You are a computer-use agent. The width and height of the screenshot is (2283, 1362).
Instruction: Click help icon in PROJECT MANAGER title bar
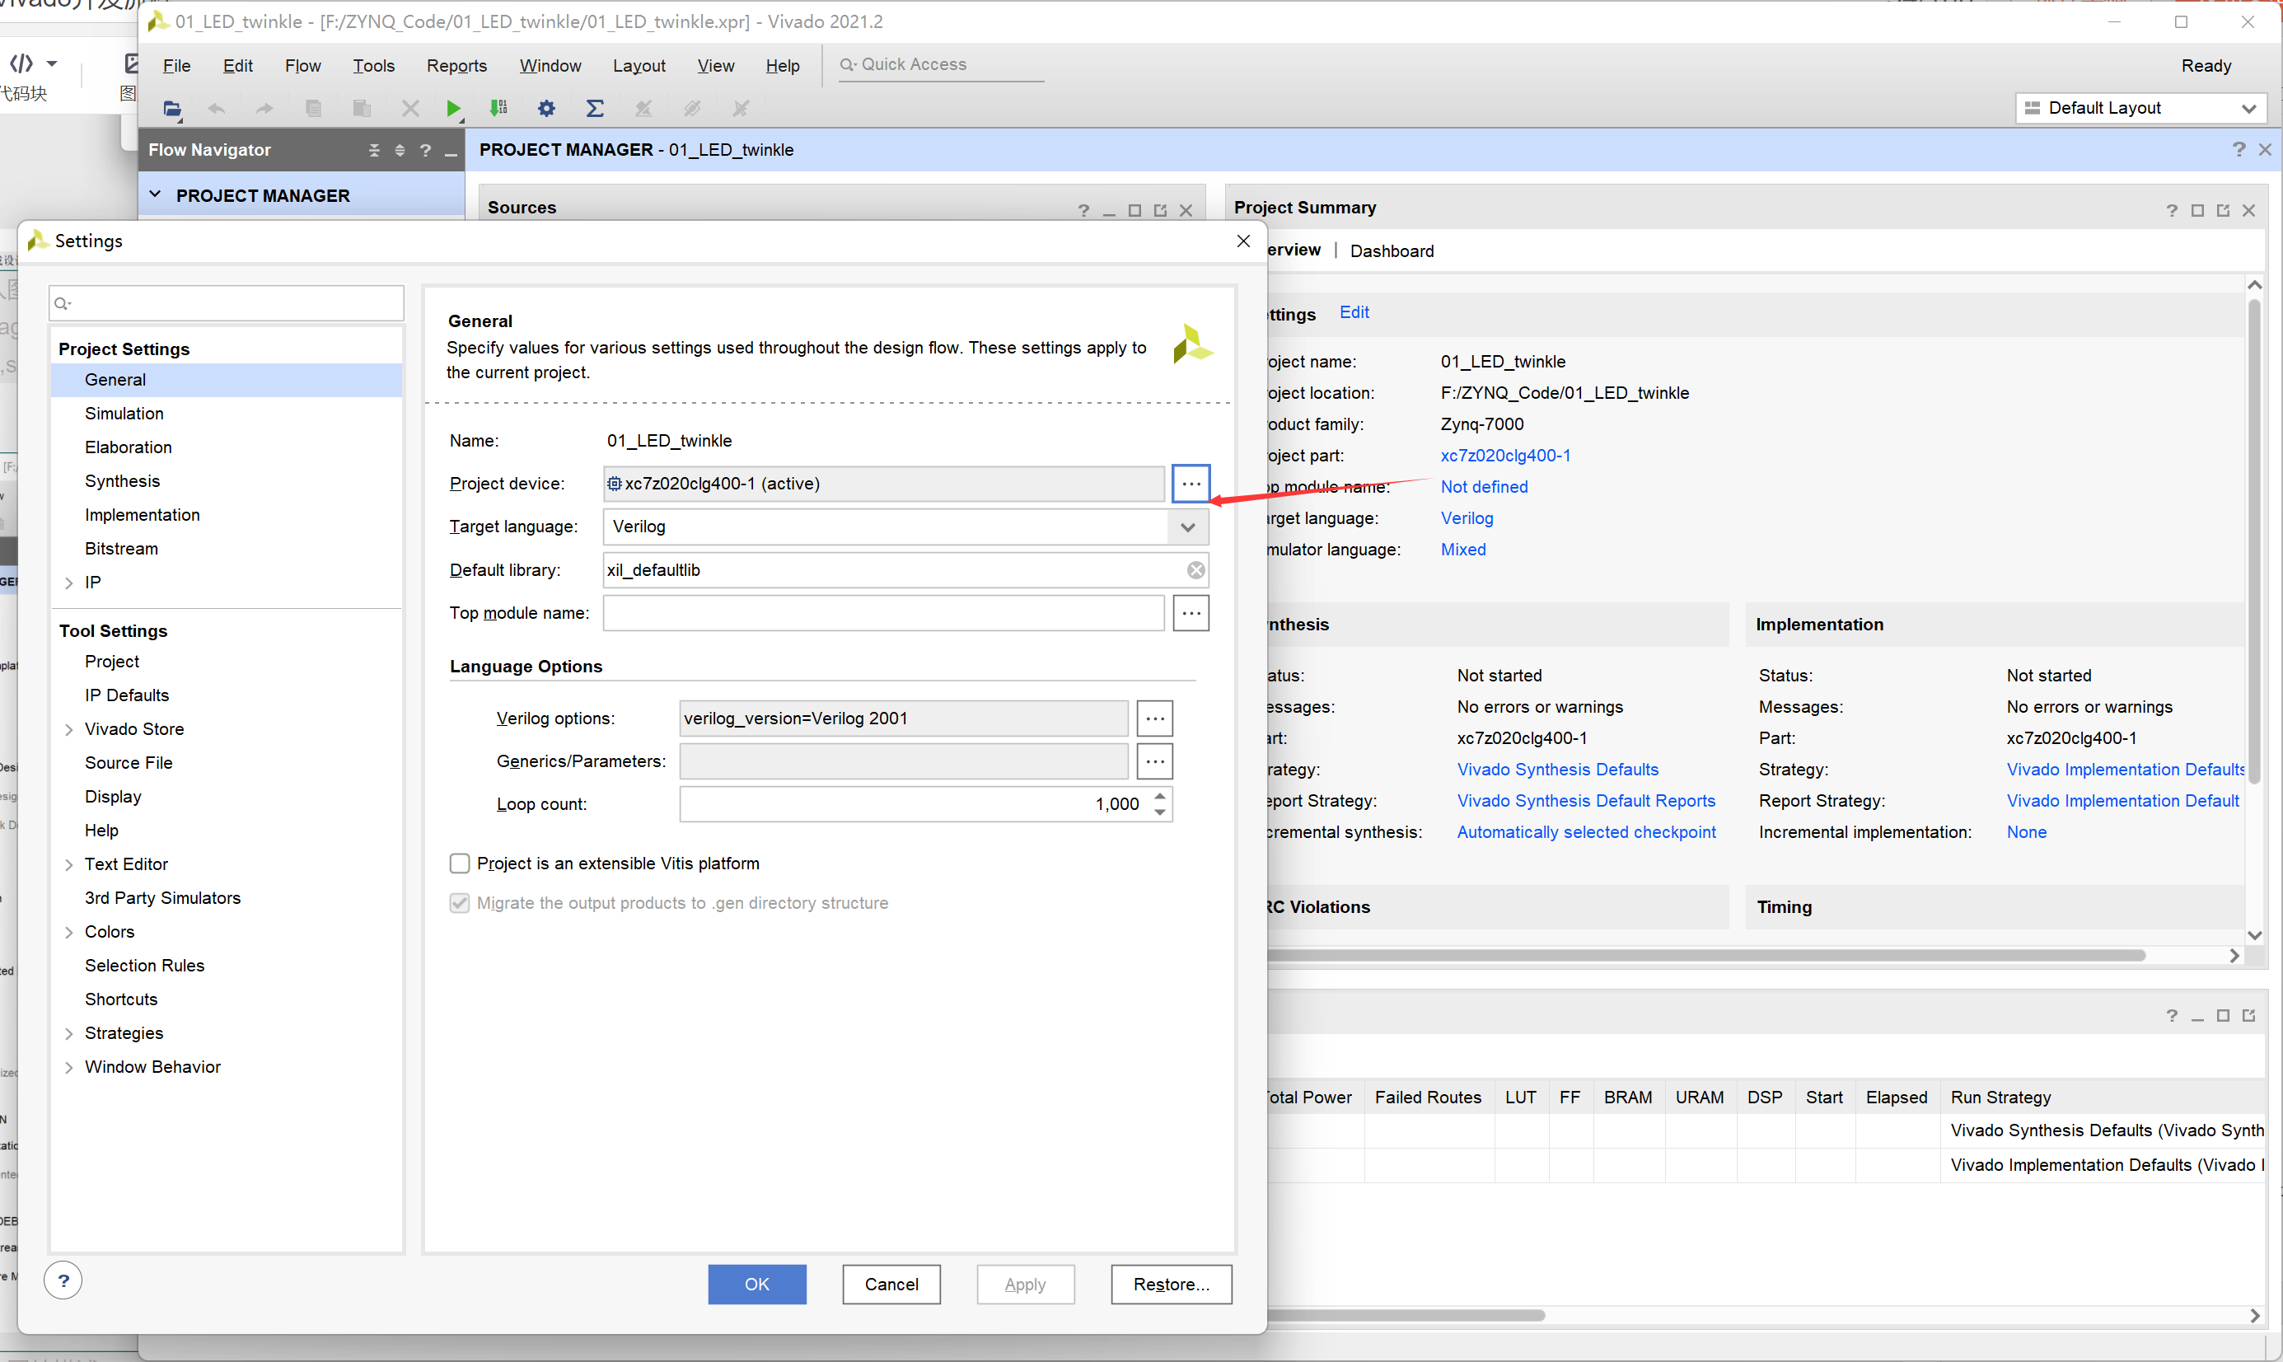[x=2239, y=148]
